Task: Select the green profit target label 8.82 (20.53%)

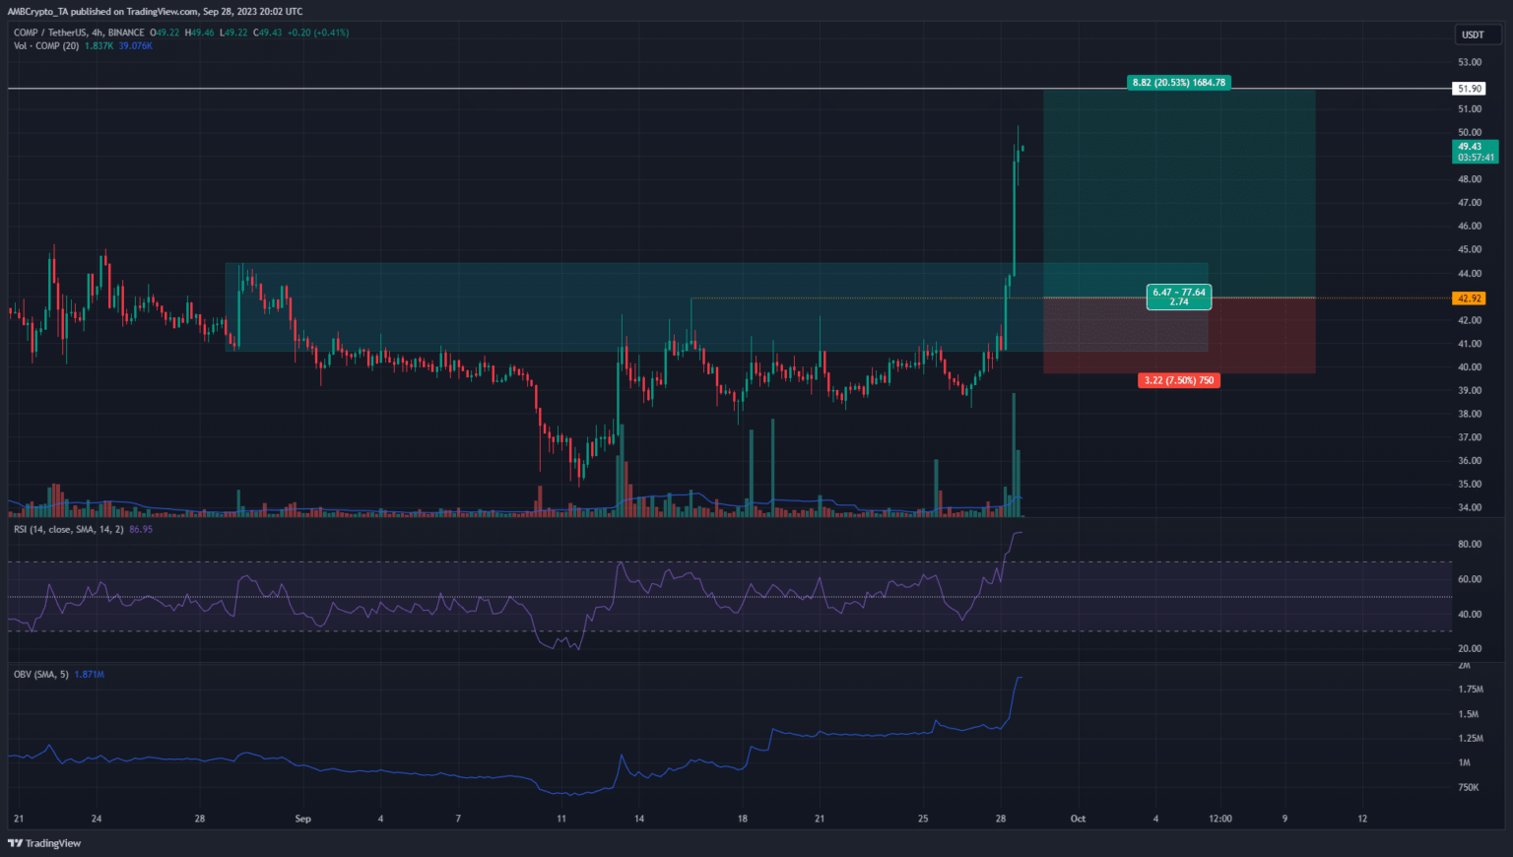Action: click(1178, 83)
